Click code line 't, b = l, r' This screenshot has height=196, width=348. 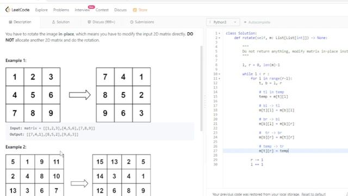tap(270, 83)
